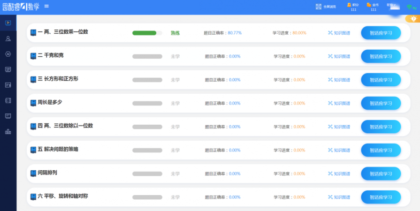Click the yellow lightbulb hint icon
The image size is (420, 211).
click(x=413, y=19)
